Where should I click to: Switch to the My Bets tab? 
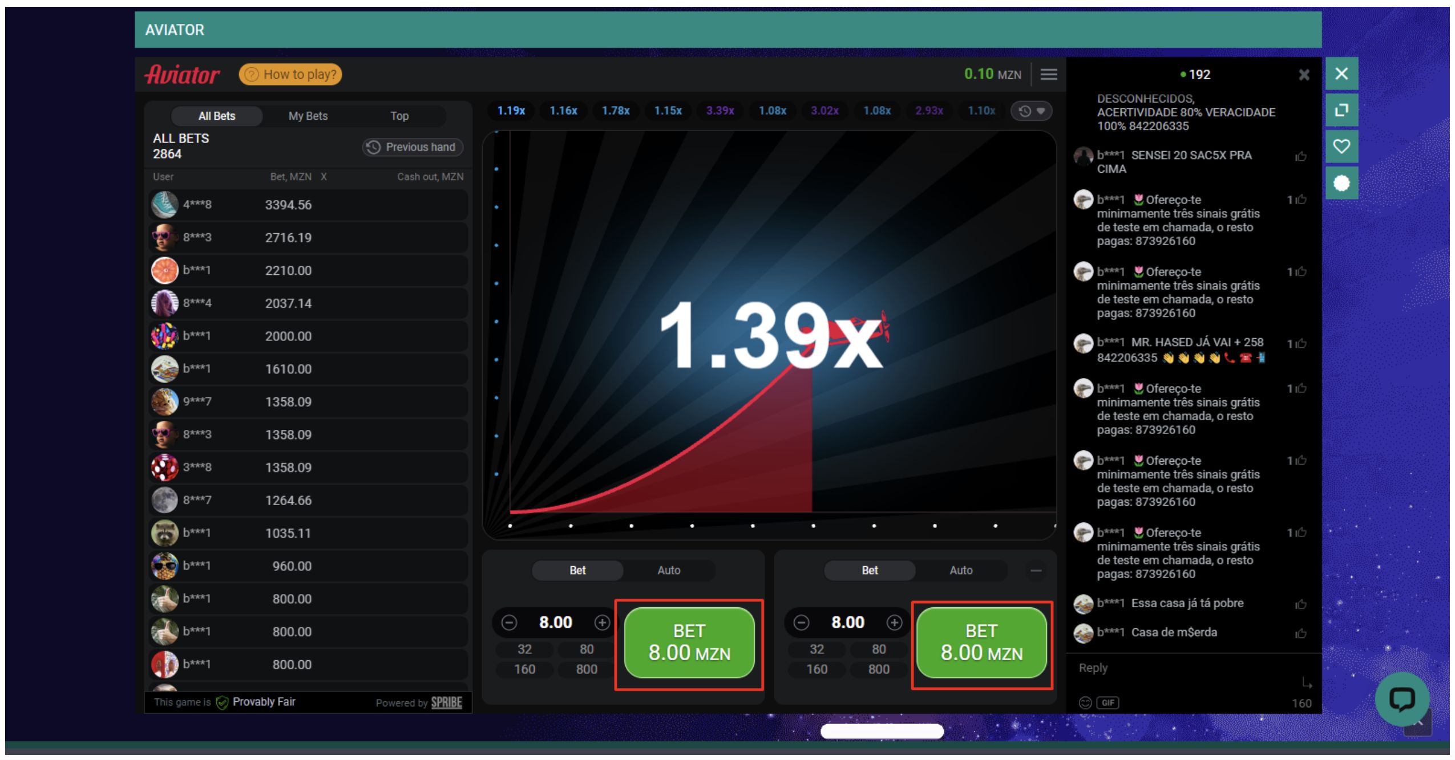(308, 116)
